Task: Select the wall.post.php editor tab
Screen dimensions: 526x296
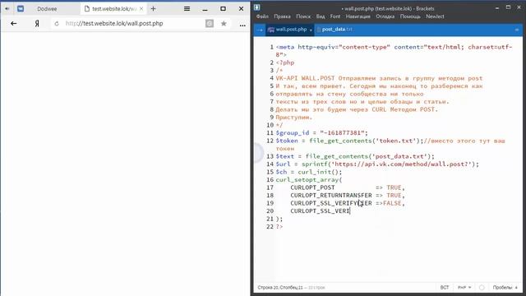Action: tap(290, 30)
